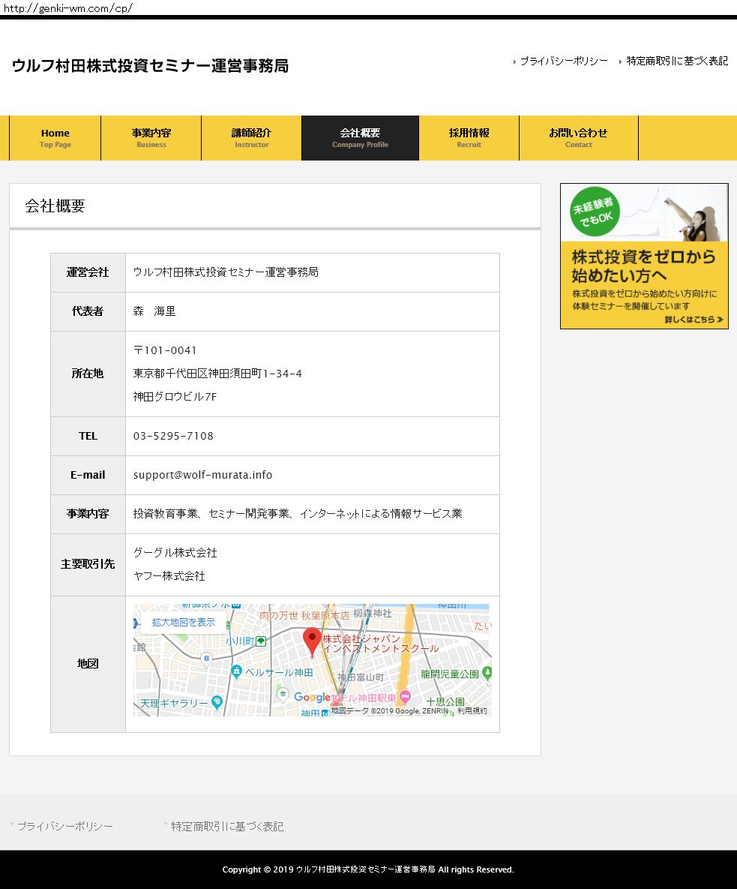Open the 採用情報 Recruit tab
Viewport: 737px width, 889px height.
coord(469,138)
